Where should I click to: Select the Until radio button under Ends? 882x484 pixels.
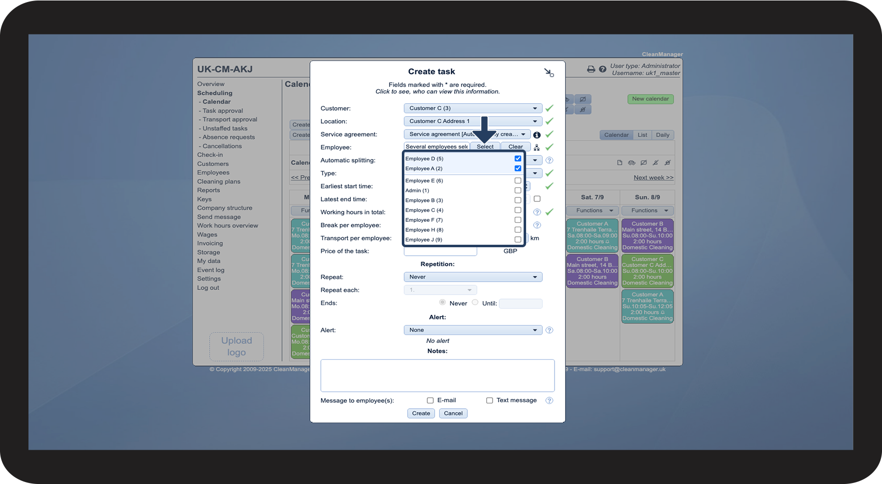(x=475, y=303)
